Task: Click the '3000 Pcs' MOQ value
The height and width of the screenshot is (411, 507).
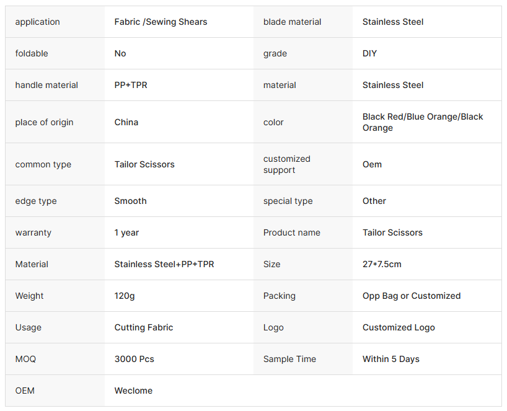Action: coord(134,359)
